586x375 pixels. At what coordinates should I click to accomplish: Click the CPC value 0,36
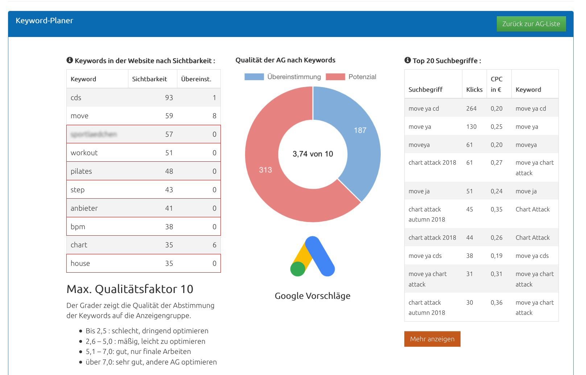pyautogui.click(x=496, y=302)
